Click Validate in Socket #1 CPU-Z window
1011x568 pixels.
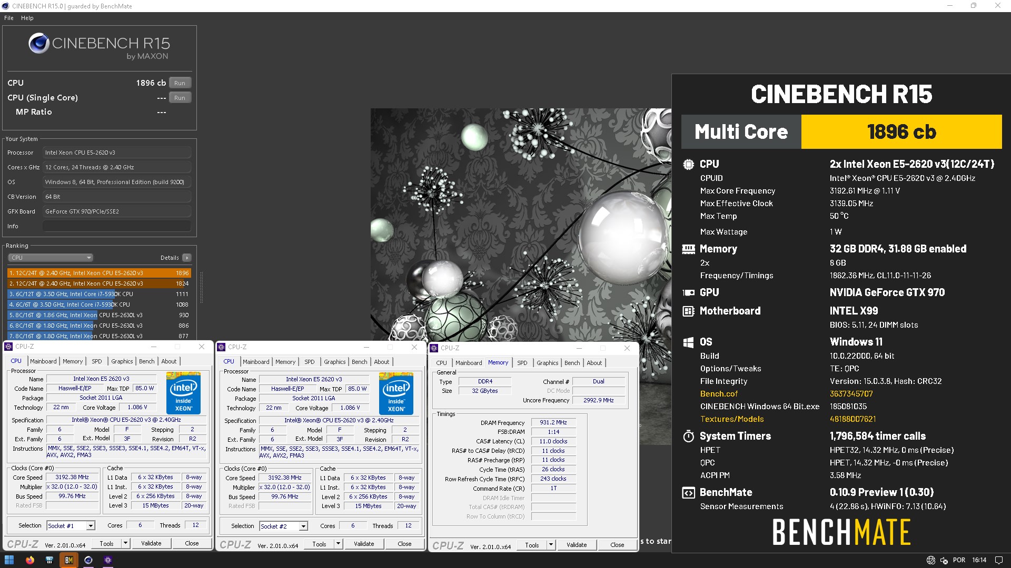pyautogui.click(x=151, y=543)
